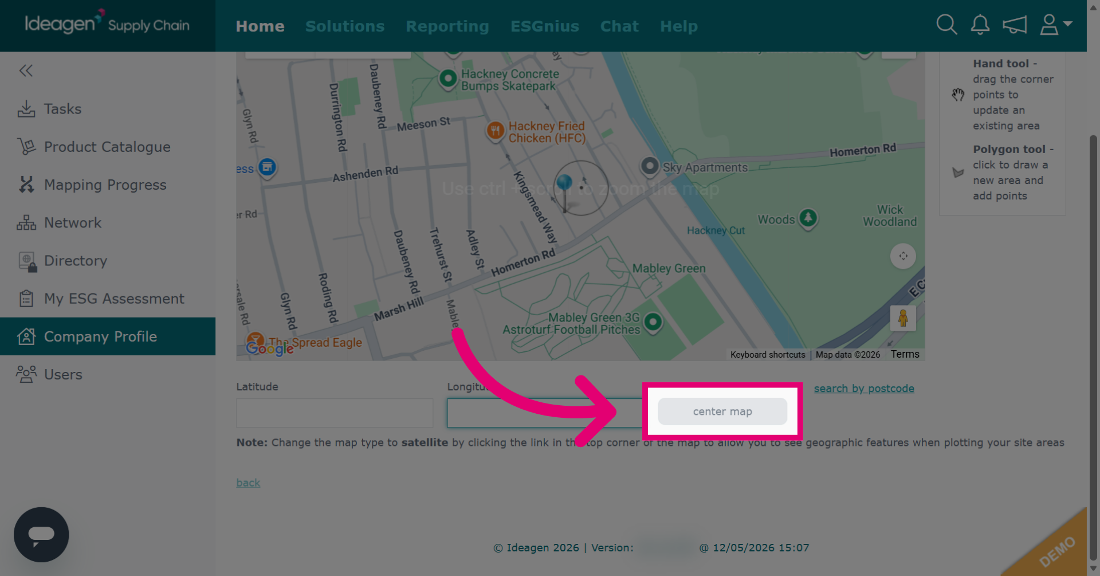Open the search magnifier icon
Image resolution: width=1100 pixels, height=576 pixels.
(x=946, y=25)
